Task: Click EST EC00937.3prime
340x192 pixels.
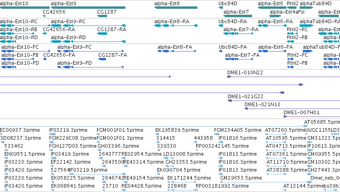Action: [x=20, y=130]
